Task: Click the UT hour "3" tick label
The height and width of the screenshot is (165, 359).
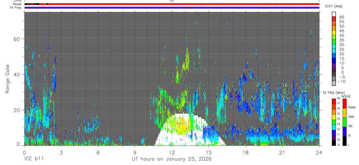Action: (61, 152)
